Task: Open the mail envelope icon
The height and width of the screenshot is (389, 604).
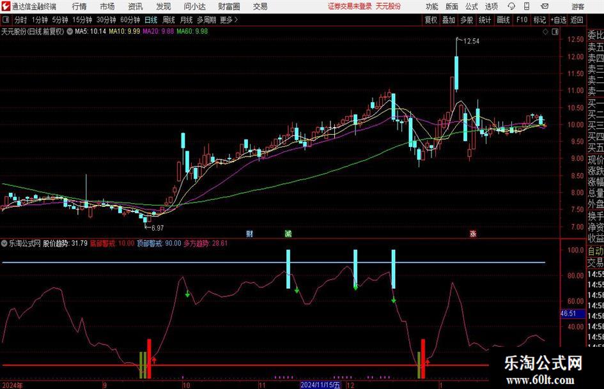Action: 545,6
